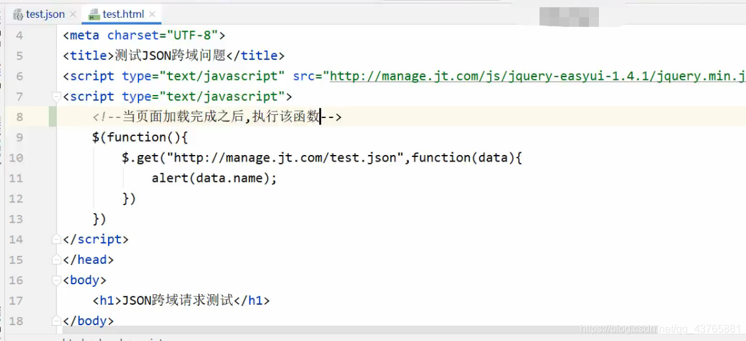The width and height of the screenshot is (746, 341).
Task: Click the alert(data.name); statement
Action: [214, 178]
